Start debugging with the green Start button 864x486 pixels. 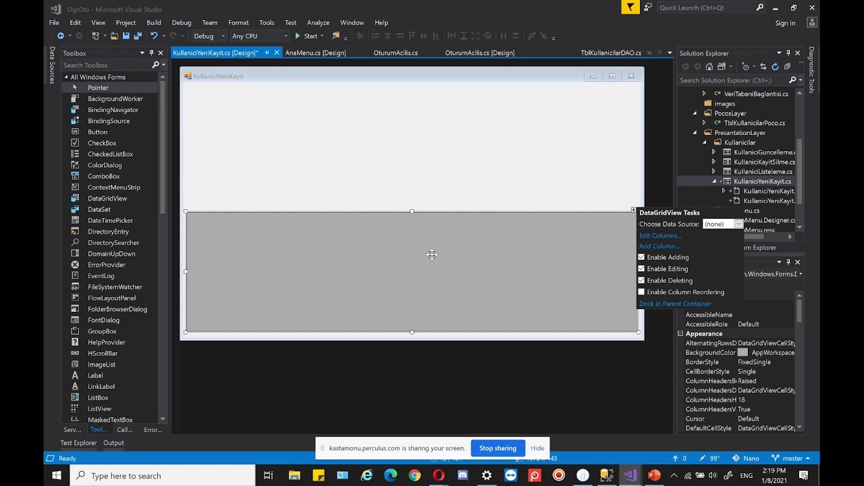[x=306, y=36]
